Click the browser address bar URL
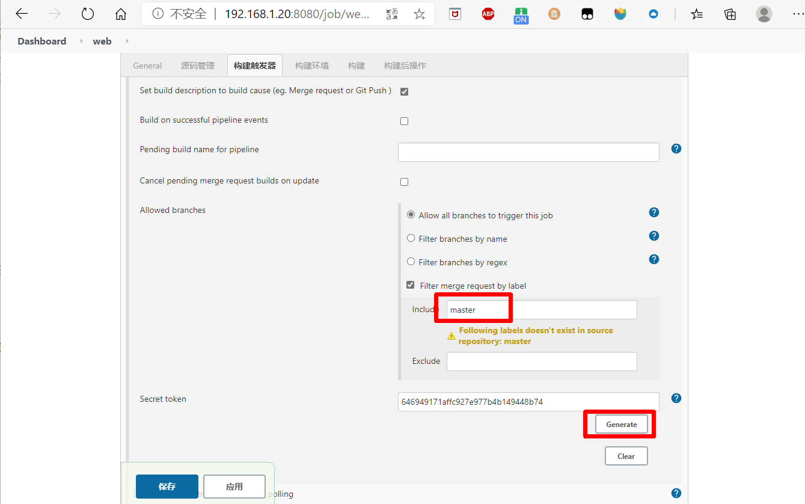 pos(297,14)
